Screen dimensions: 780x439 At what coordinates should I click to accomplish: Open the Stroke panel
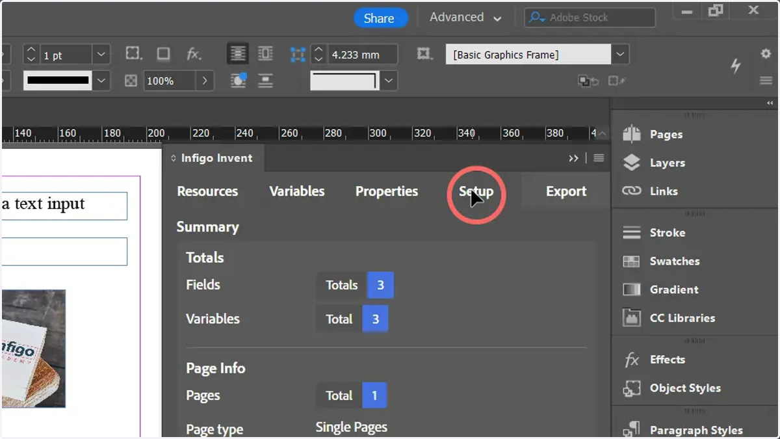coord(653,232)
